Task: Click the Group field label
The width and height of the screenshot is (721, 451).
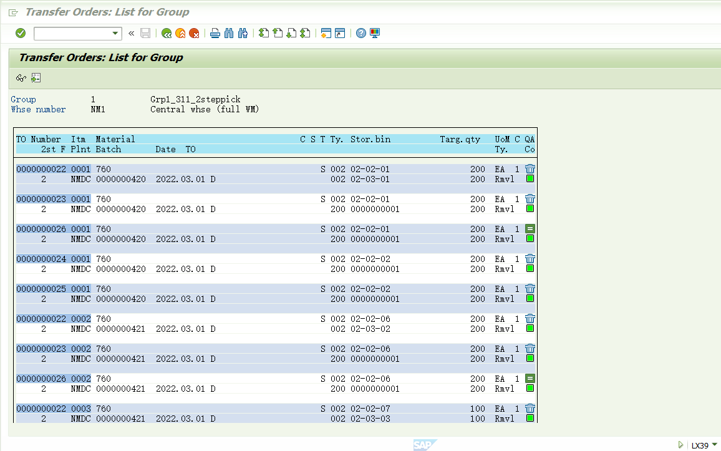Action: (24, 99)
